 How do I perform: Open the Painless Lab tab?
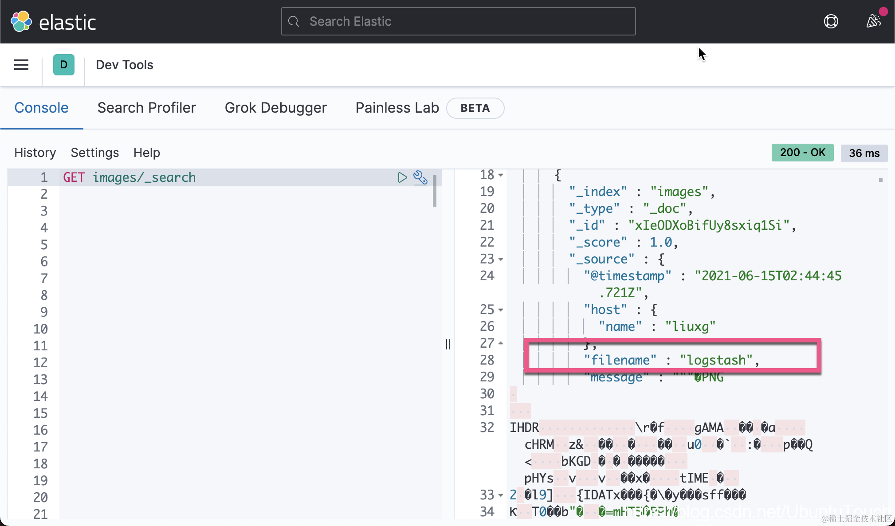(397, 108)
